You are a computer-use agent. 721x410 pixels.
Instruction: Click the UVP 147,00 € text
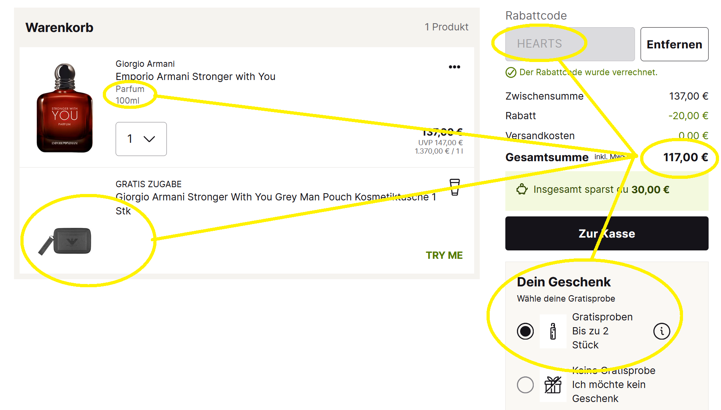tap(440, 143)
